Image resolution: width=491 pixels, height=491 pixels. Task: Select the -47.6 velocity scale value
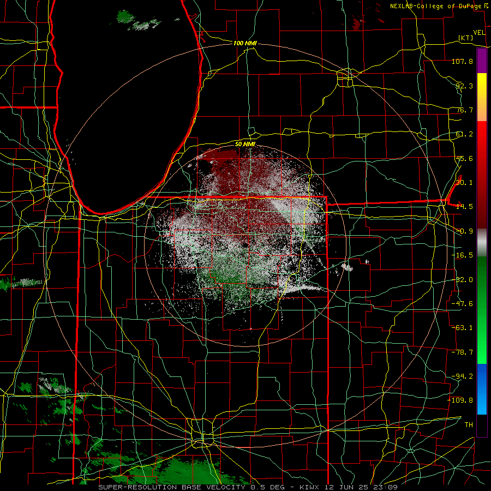click(462, 304)
